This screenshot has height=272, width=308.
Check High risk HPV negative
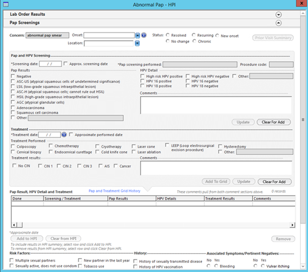click(x=188, y=76)
